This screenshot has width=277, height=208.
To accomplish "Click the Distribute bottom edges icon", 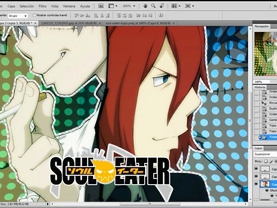I will pos(130,16).
